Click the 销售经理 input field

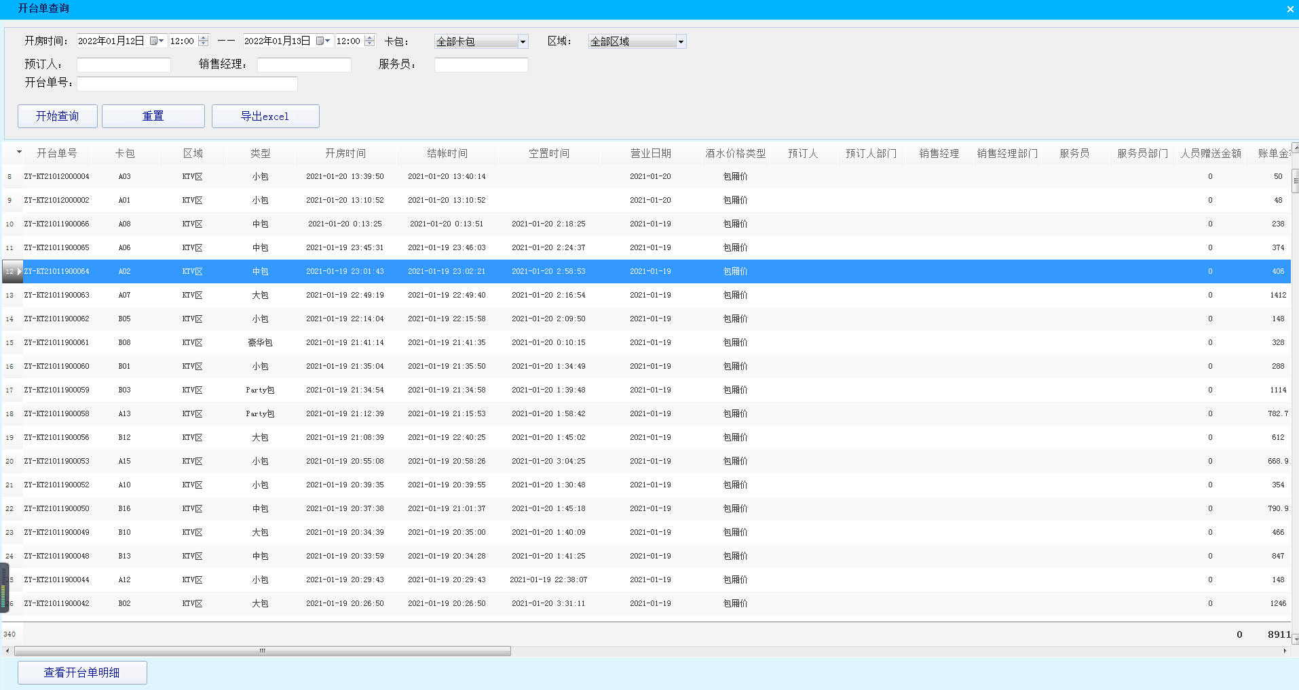[304, 65]
